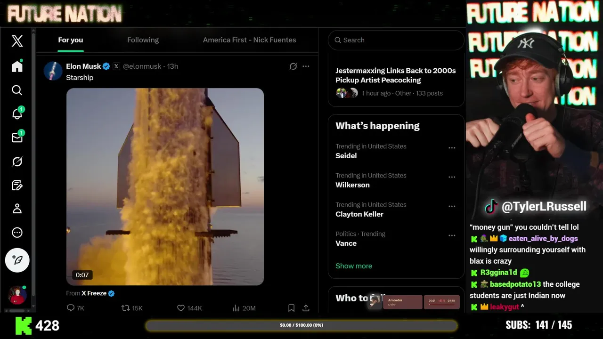Open the Home feed icon
This screenshot has width=603, height=339.
pyautogui.click(x=17, y=66)
